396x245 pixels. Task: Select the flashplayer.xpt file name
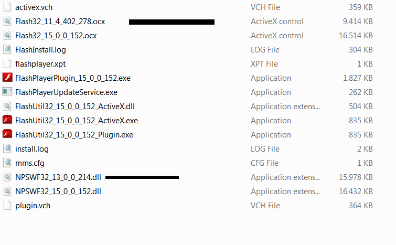pos(40,64)
